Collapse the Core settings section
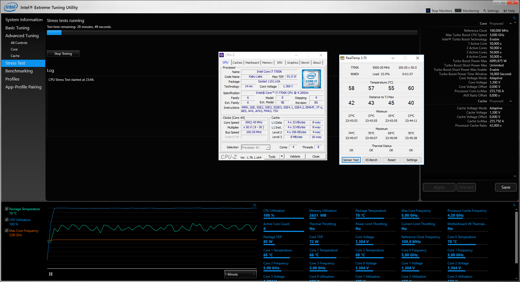This screenshot has height=282, width=520. point(511,24)
